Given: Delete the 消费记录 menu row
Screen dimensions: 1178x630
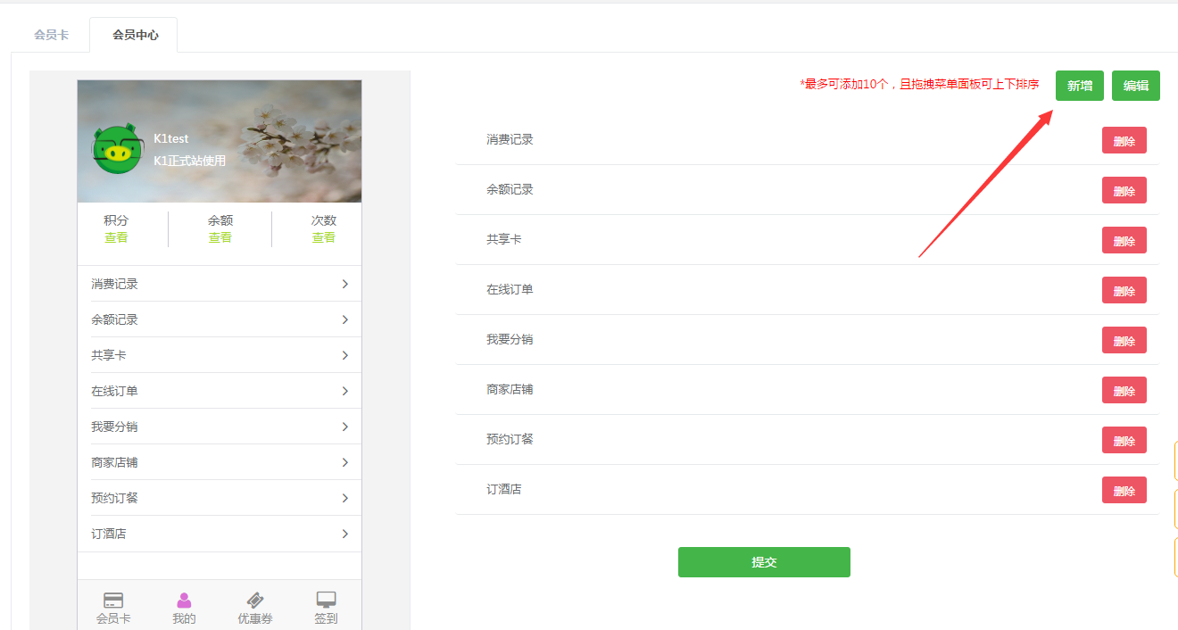Looking at the screenshot, I should pos(1124,140).
